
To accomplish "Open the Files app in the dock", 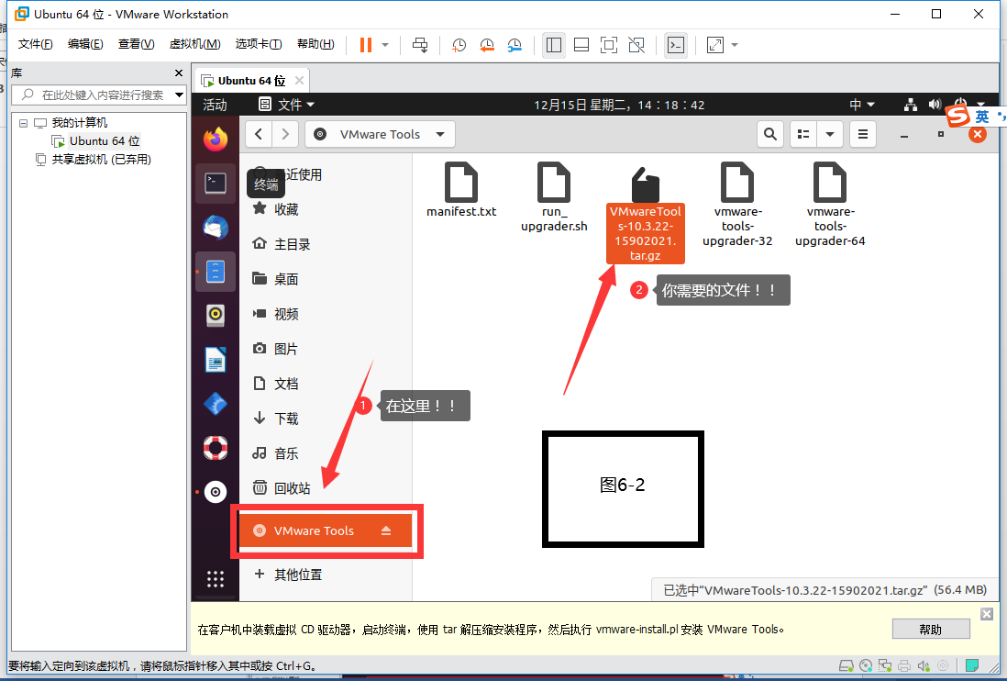I will pyautogui.click(x=216, y=272).
